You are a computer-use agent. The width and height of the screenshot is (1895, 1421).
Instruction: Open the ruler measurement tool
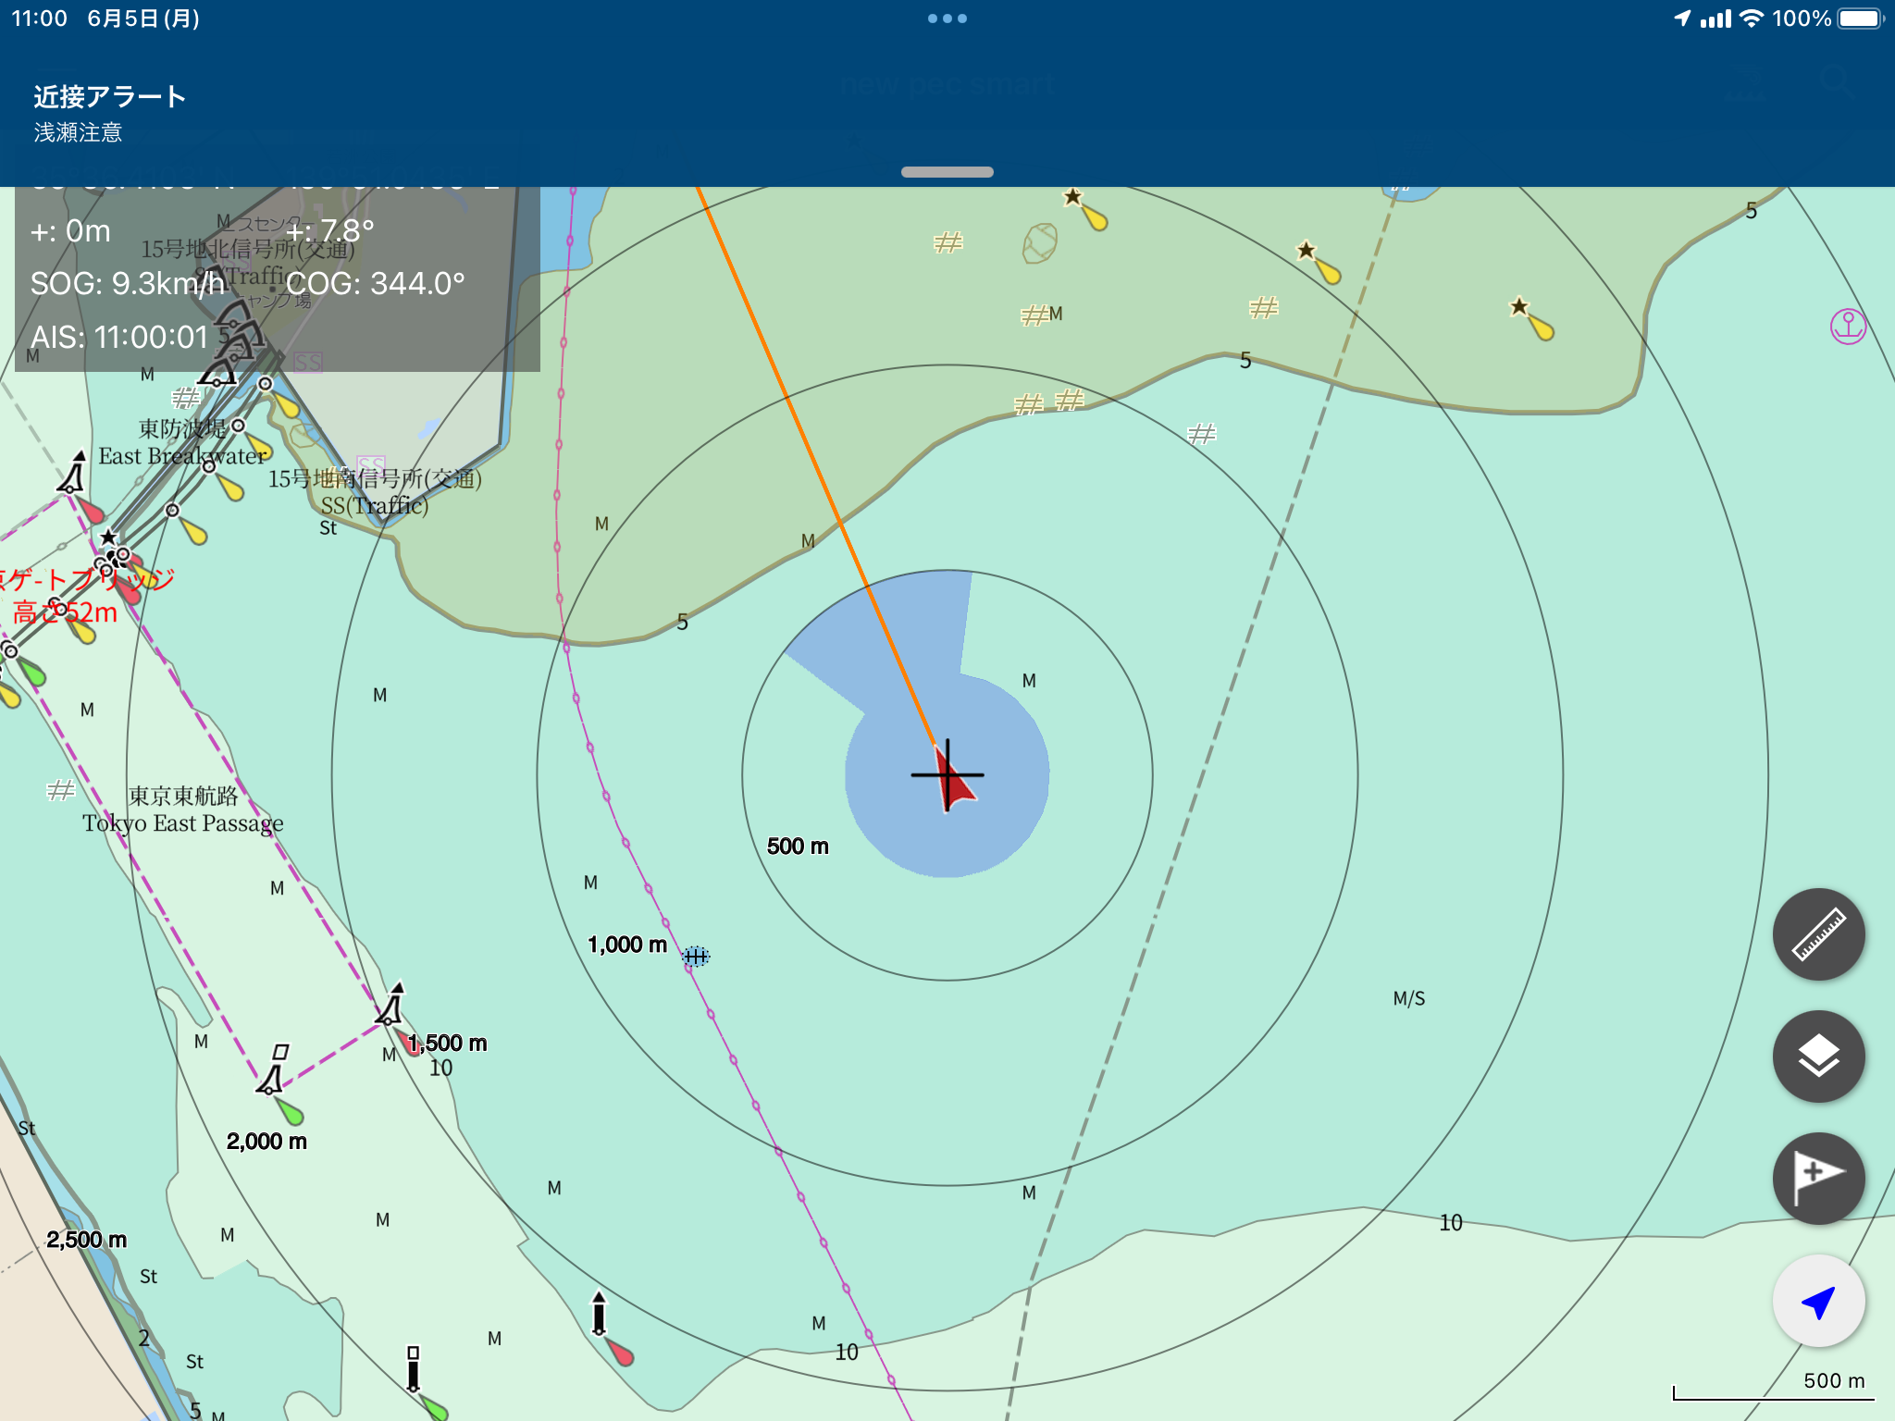pyautogui.click(x=1818, y=934)
